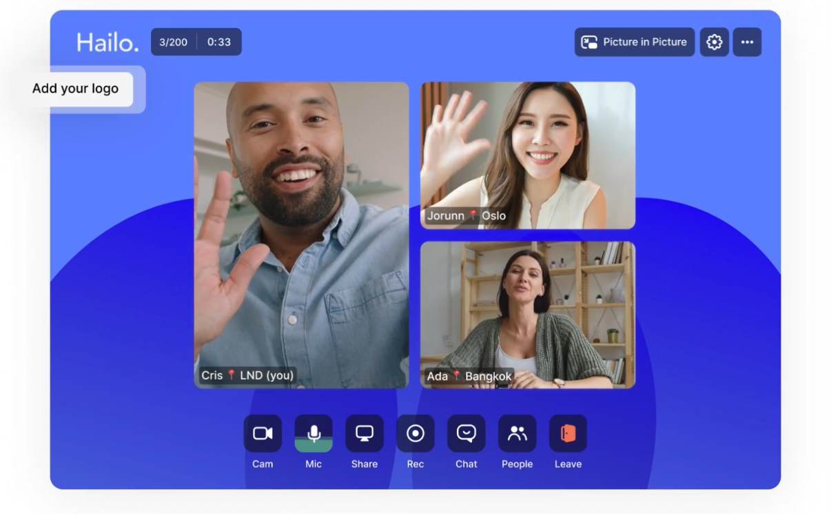Enable Picture in Picture mode
This screenshot has height=514, width=831.
tap(635, 42)
